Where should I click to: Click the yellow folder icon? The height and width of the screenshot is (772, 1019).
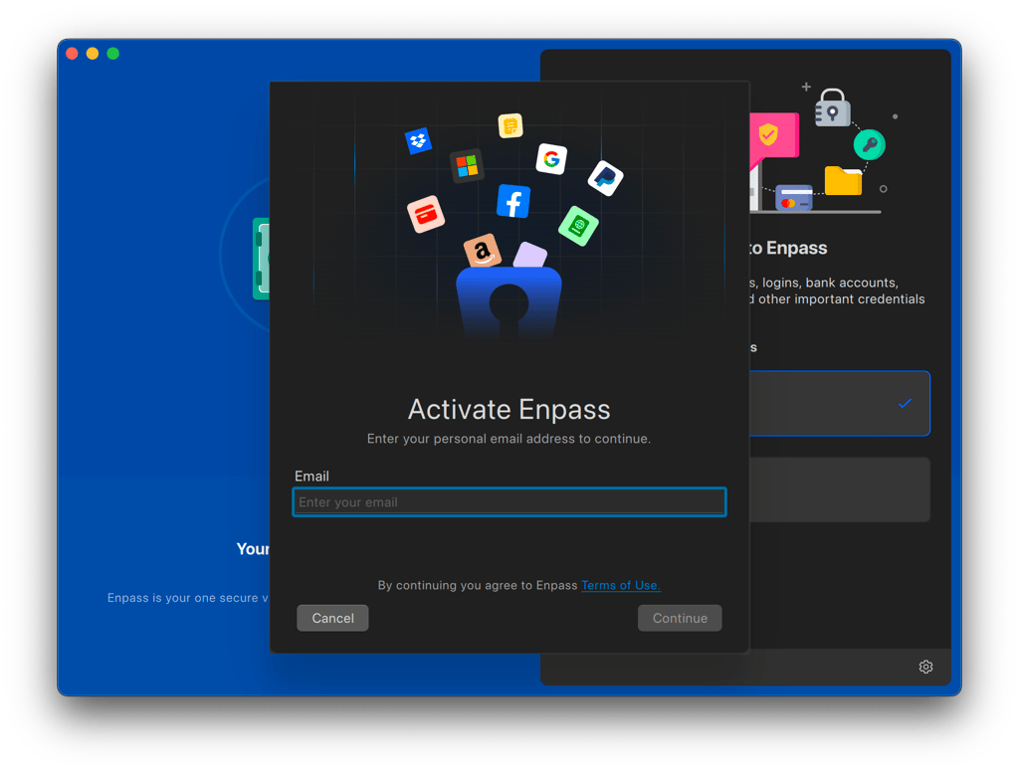[844, 180]
